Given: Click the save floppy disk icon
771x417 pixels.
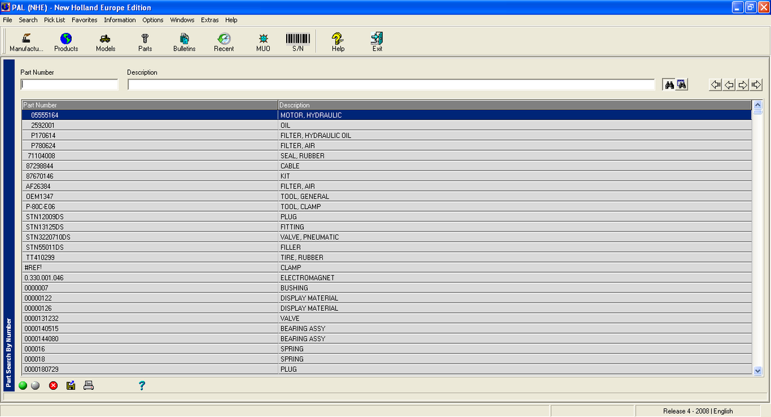Looking at the screenshot, I should click(x=70, y=386).
